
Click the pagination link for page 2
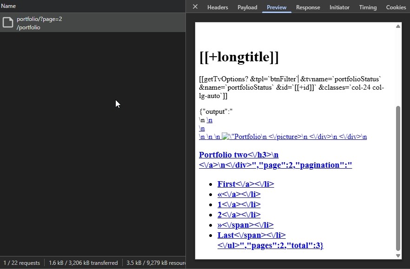(x=219, y=215)
